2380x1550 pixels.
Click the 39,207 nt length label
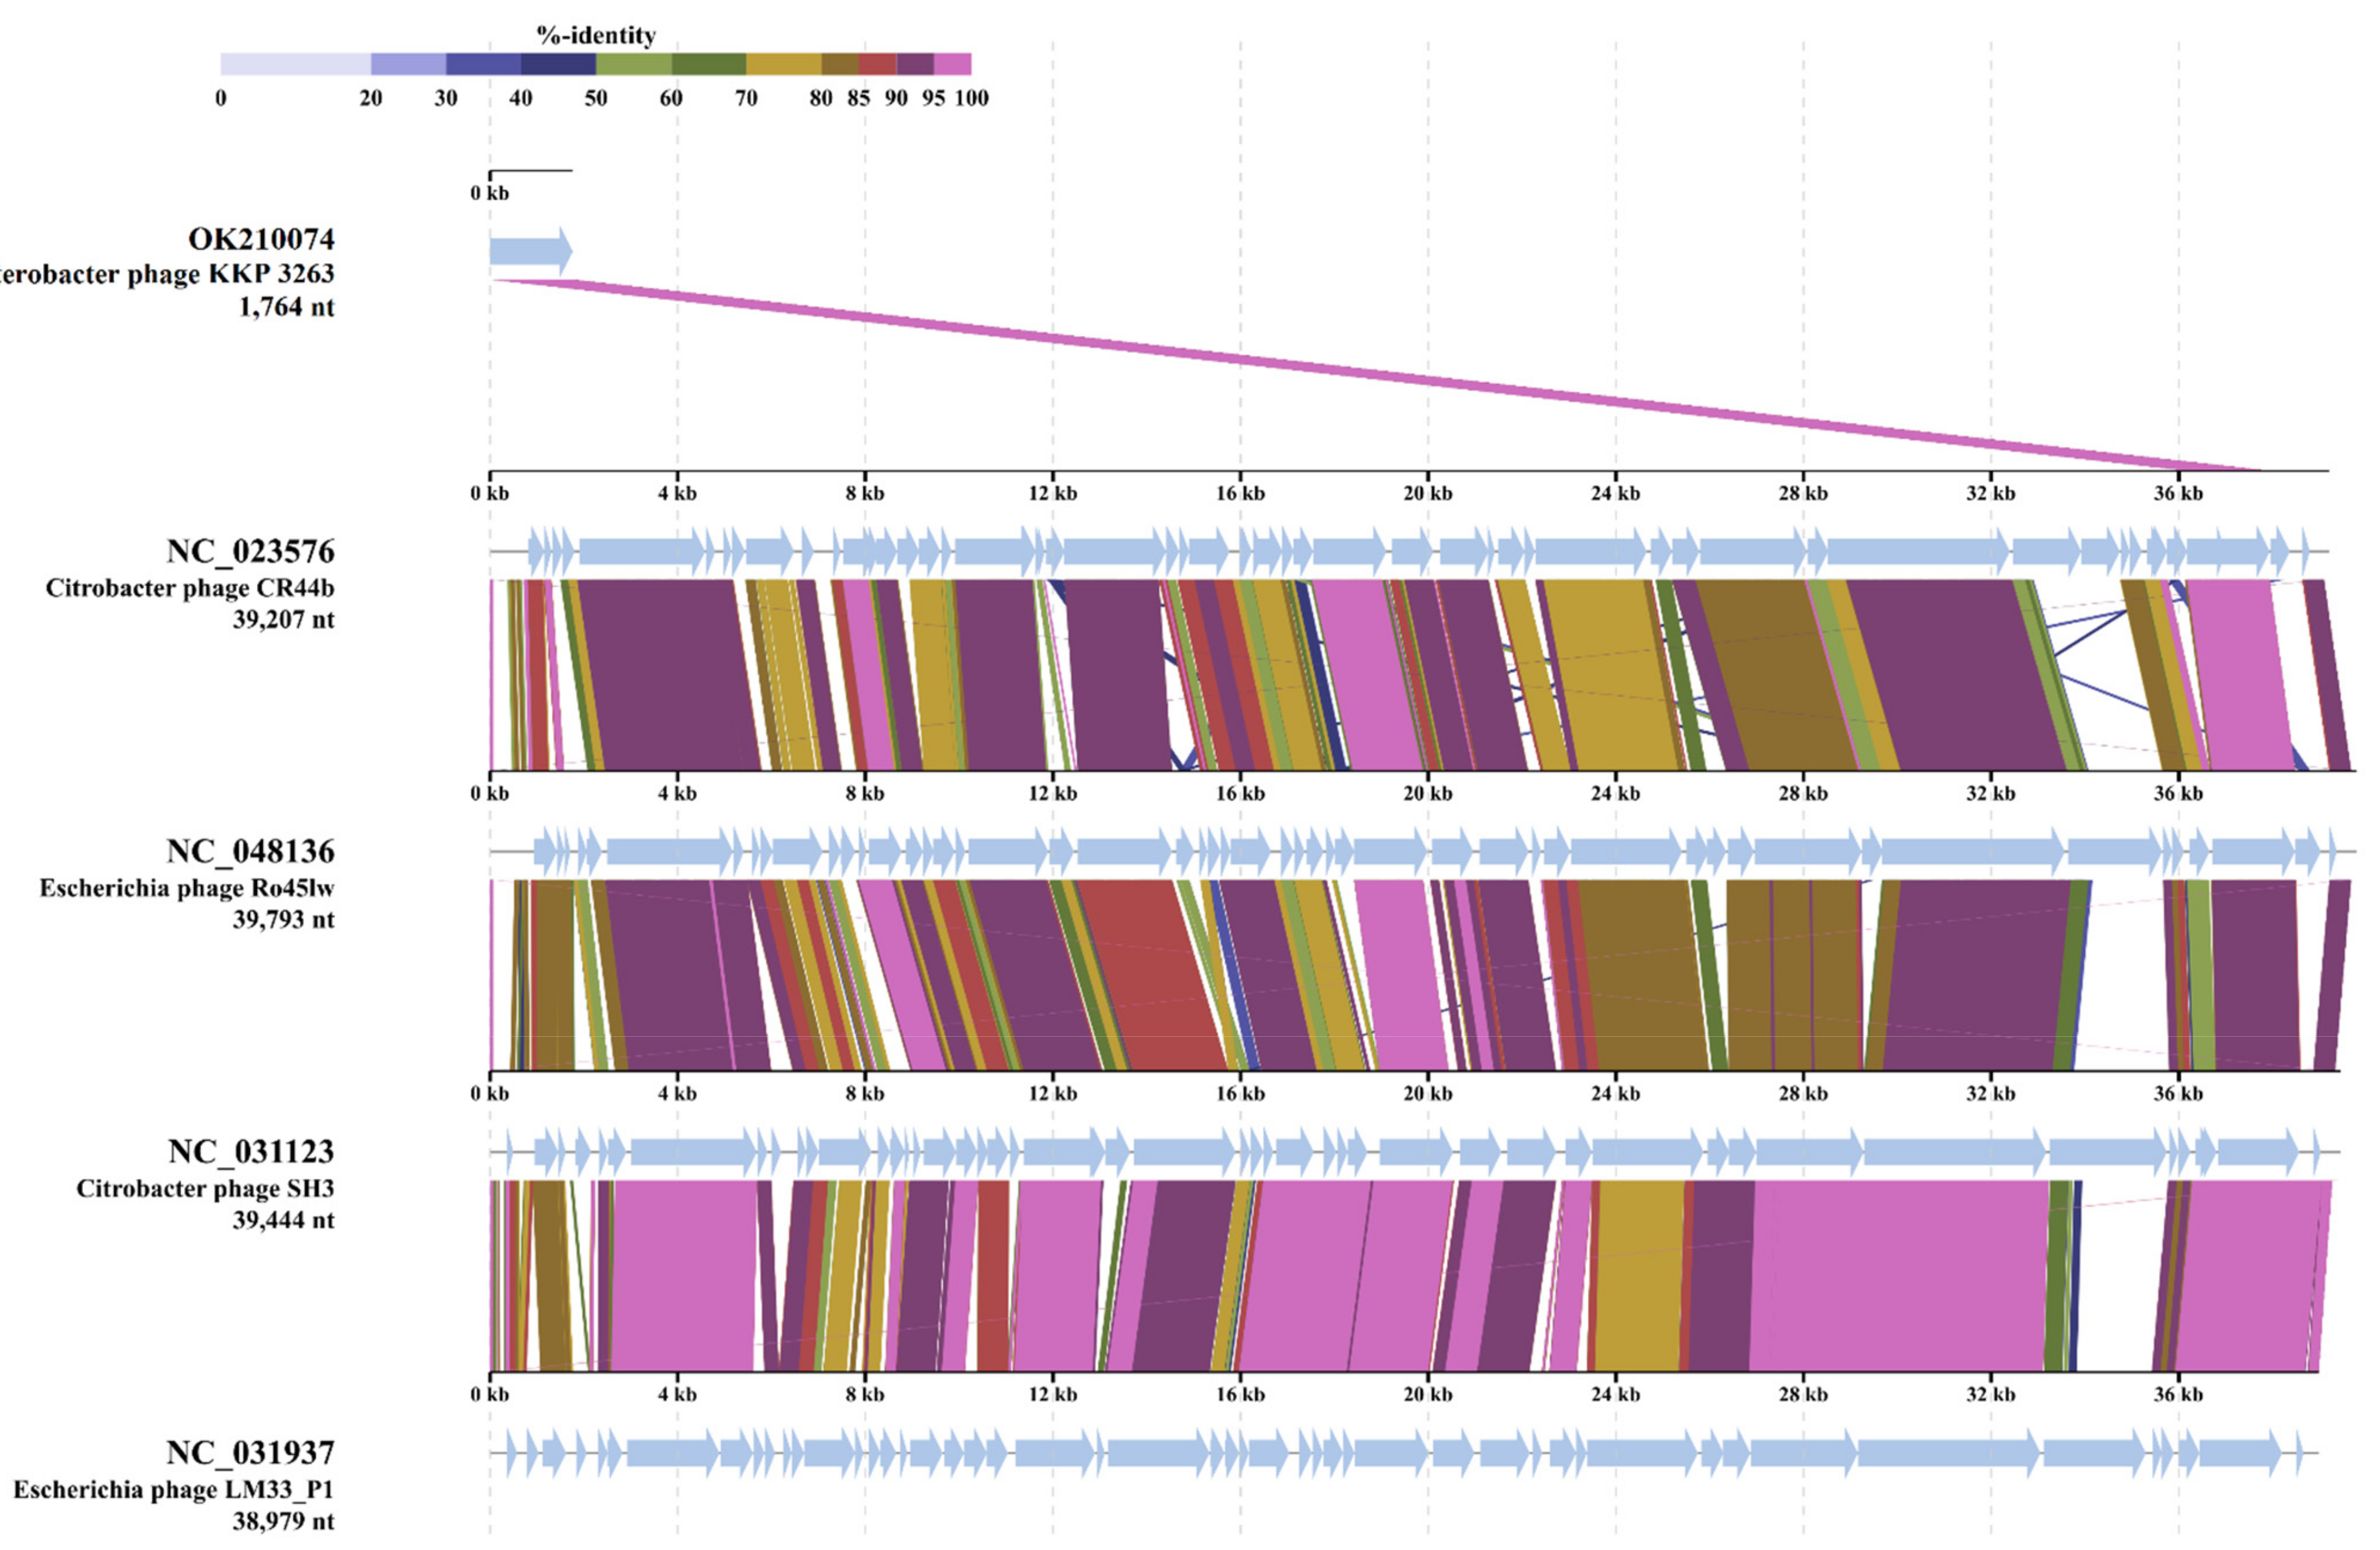283,619
